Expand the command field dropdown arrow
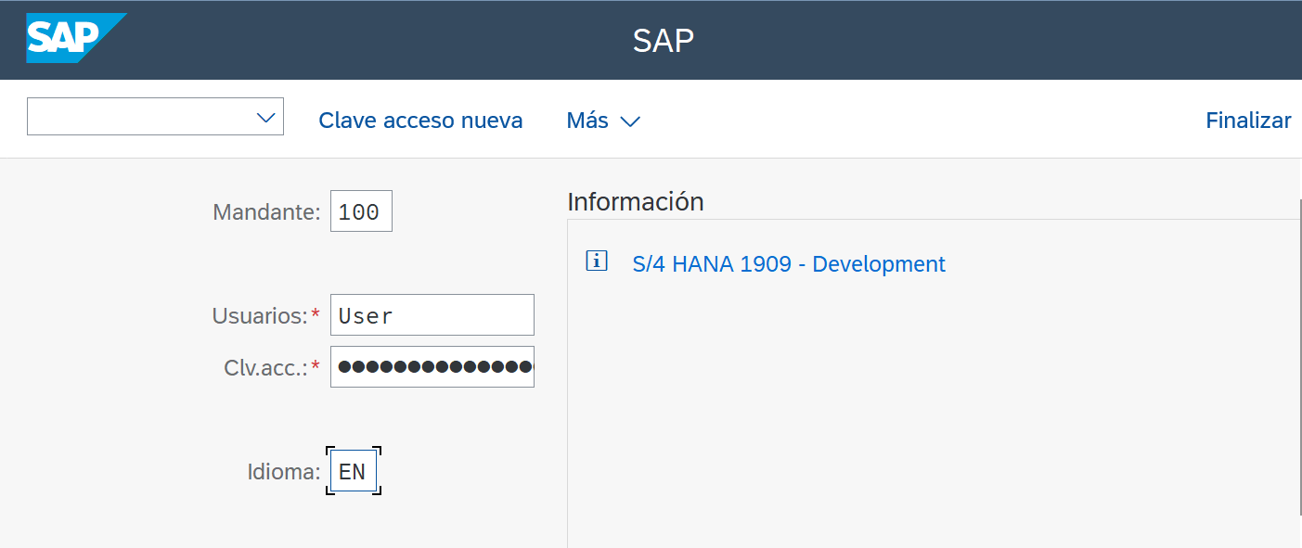1302x548 pixels. [265, 118]
